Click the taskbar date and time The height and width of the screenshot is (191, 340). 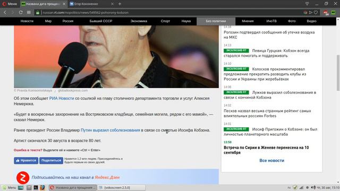click(328, 187)
